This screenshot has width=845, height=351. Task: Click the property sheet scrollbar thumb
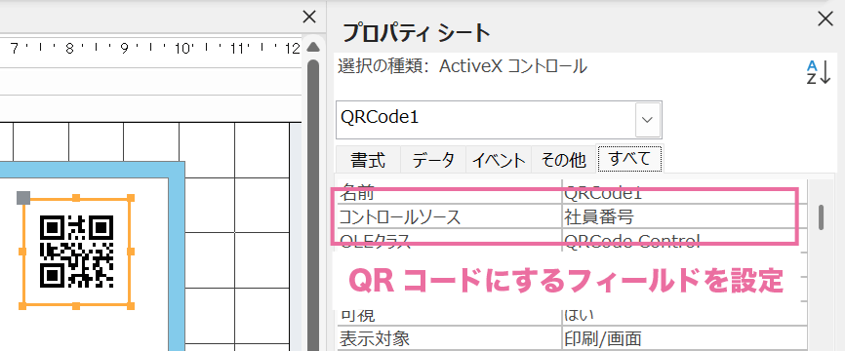[x=822, y=217]
